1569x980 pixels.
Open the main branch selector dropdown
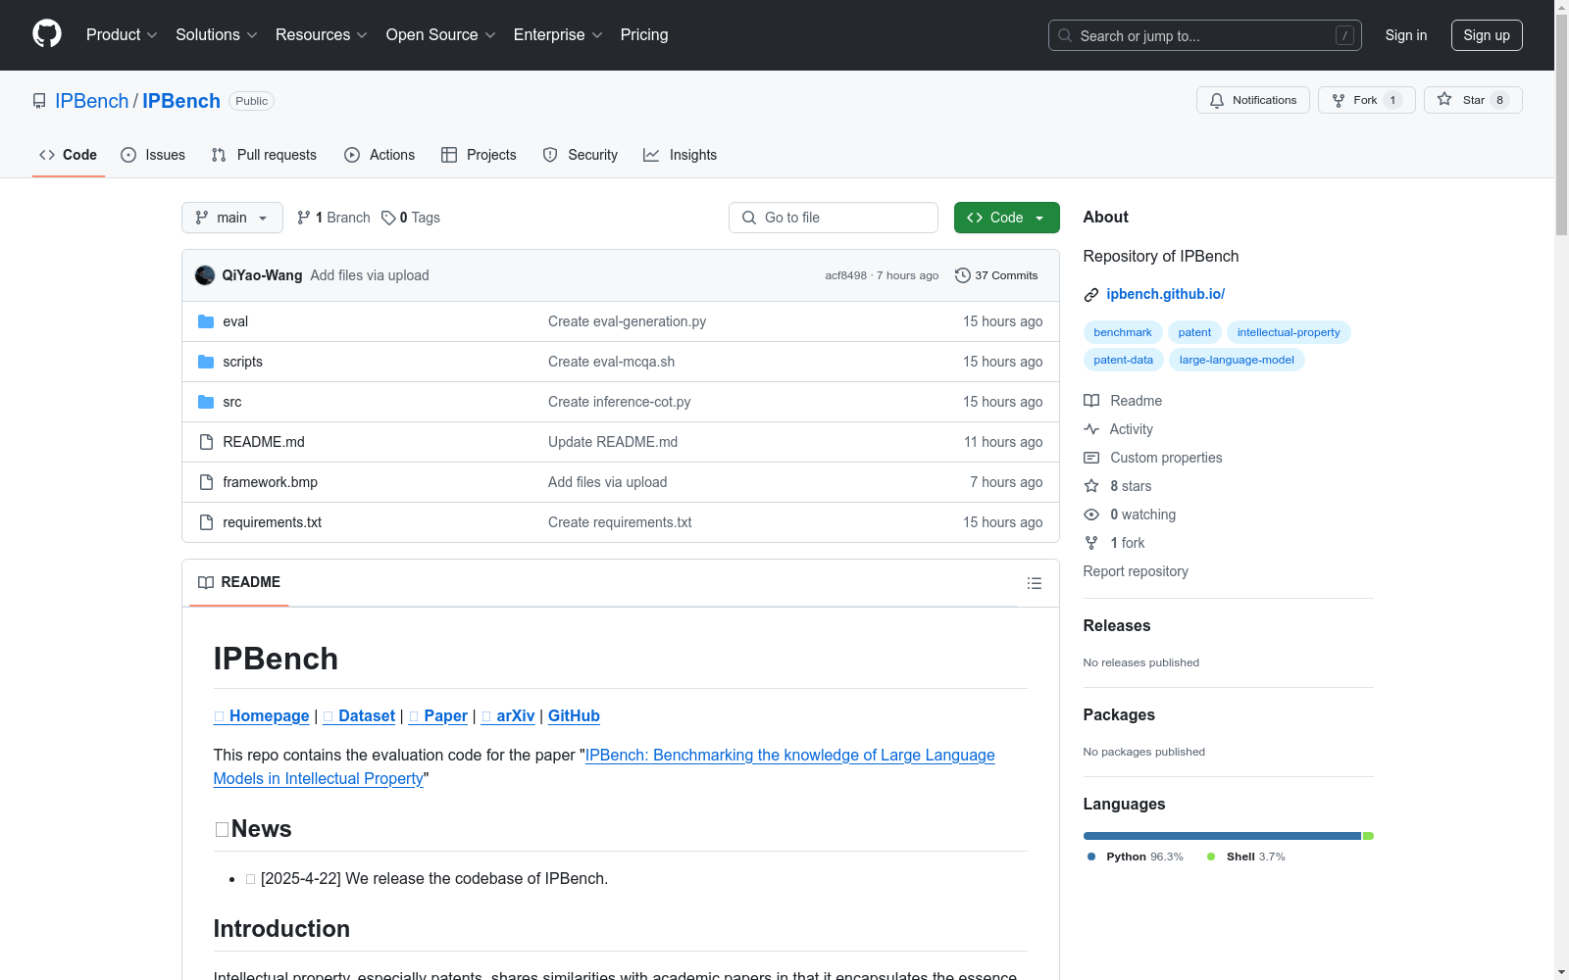pos(232,218)
